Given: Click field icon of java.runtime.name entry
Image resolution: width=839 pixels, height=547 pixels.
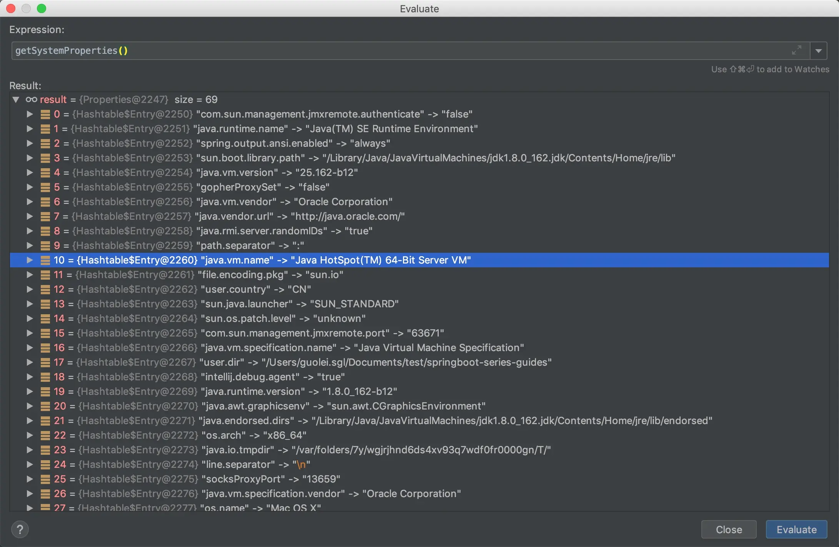Looking at the screenshot, I should (45, 129).
